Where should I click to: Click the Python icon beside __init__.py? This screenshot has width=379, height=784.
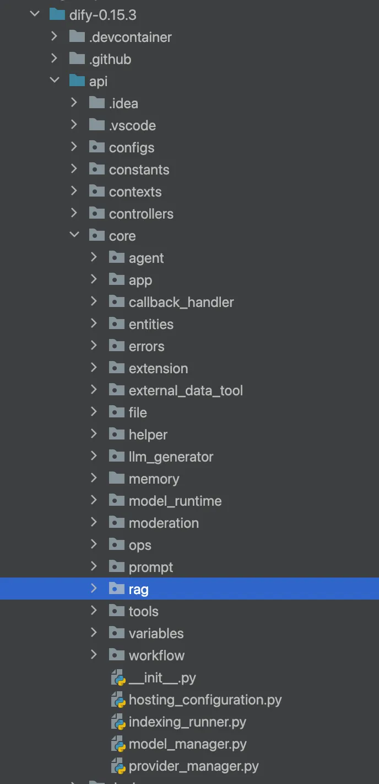coord(118,678)
